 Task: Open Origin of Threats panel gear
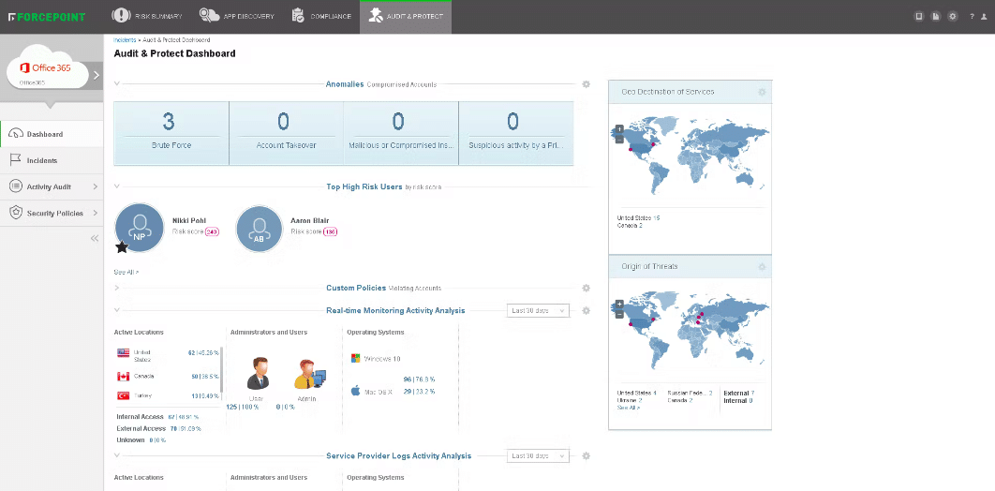point(762,267)
